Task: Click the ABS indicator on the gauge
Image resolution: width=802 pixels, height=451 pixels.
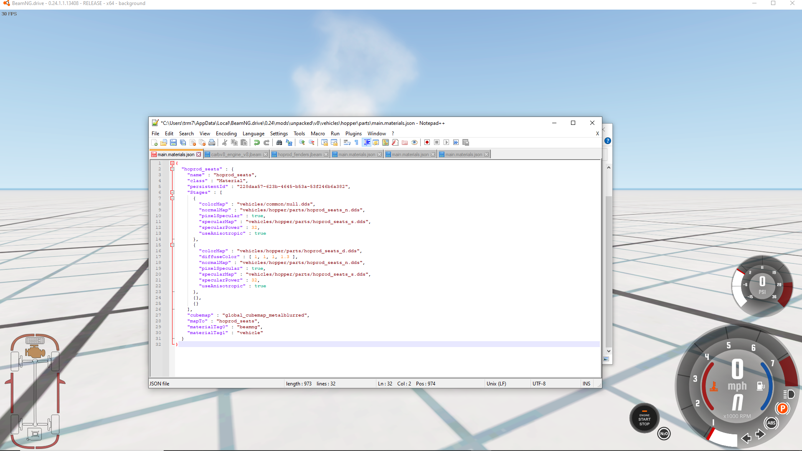Action: click(771, 423)
